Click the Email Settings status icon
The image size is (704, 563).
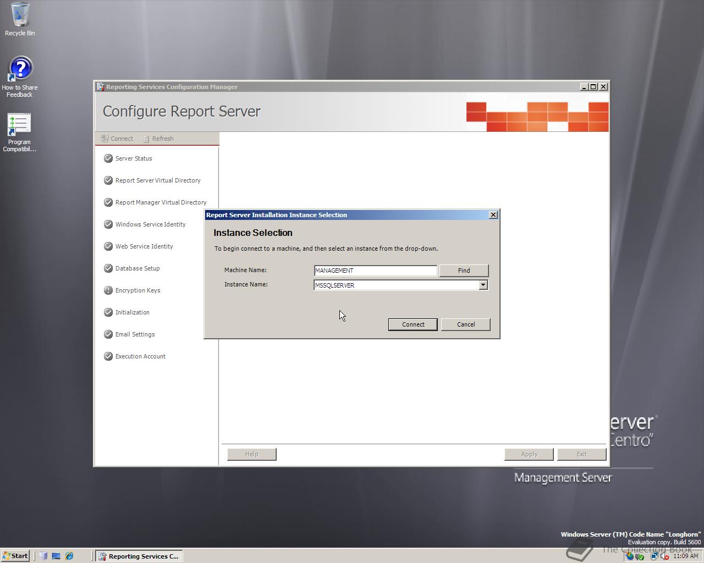tap(108, 334)
